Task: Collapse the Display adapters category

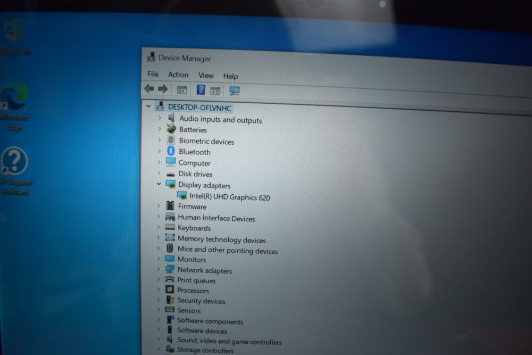Action: (159, 184)
